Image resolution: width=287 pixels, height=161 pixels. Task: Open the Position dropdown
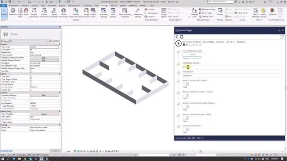coord(150,17)
